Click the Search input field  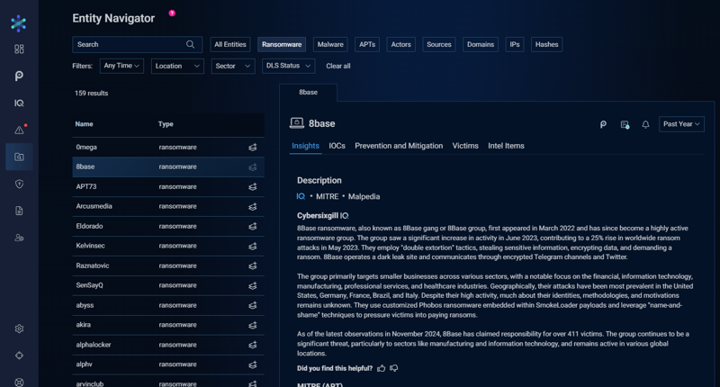point(137,44)
